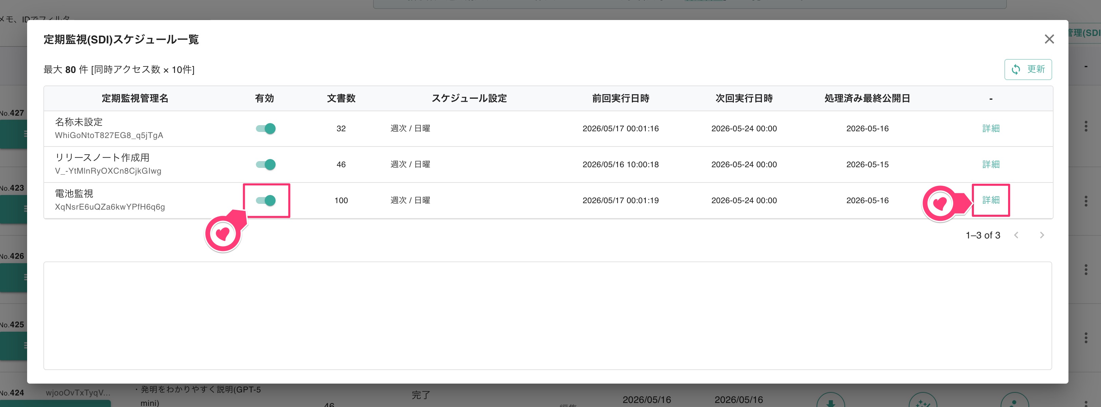Click the 文書数 column header
Screen dimensions: 1101x407
coord(341,98)
